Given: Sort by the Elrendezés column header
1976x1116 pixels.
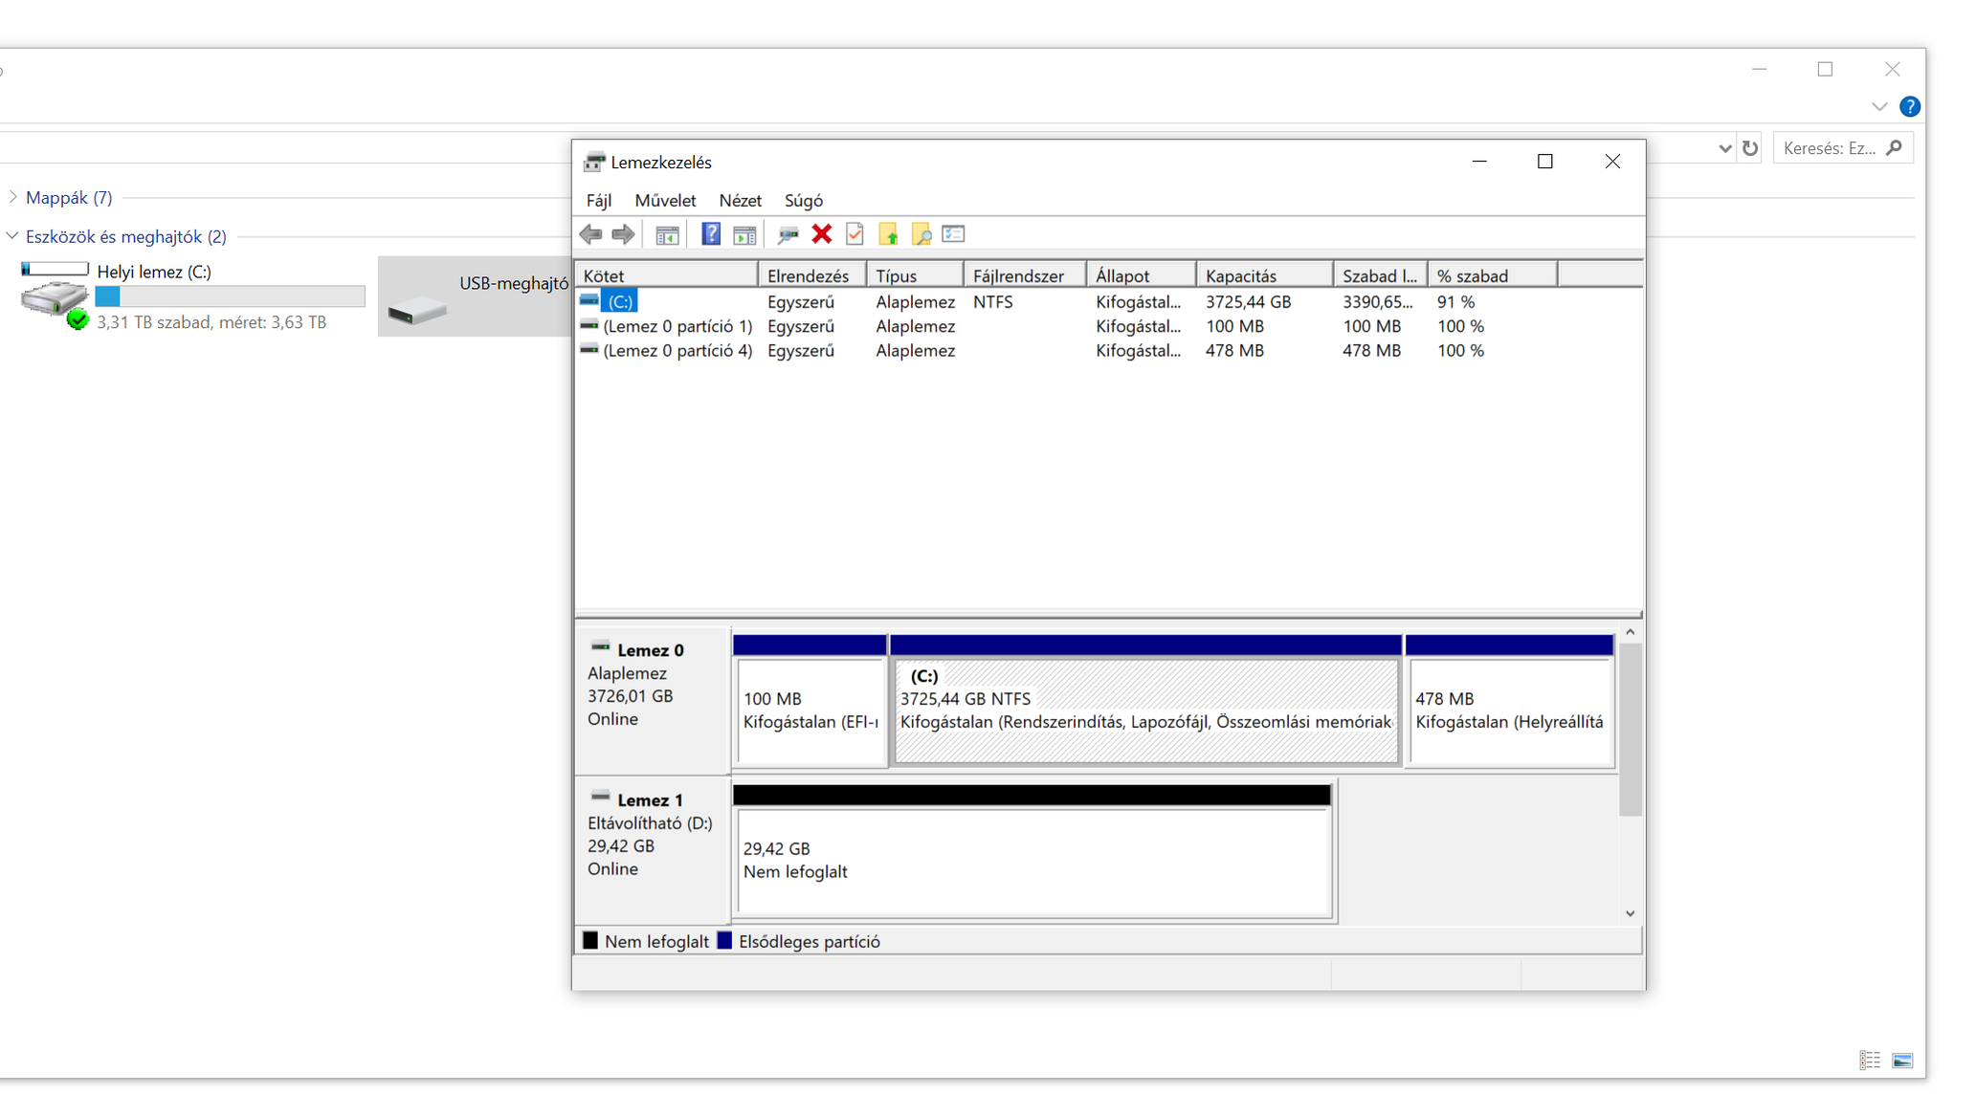Looking at the screenshot, I should pos(812,275).
